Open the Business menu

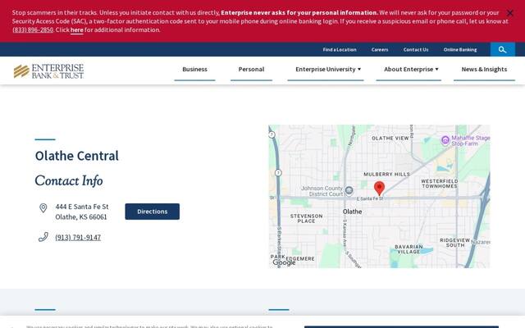coord(194,69)
